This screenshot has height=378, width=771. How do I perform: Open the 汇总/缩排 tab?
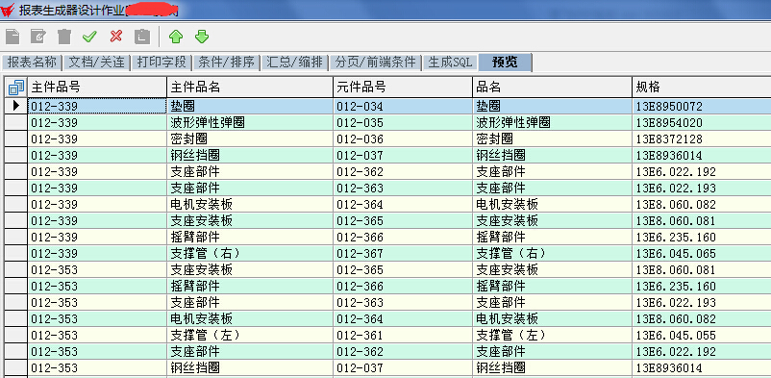point(294,62)
